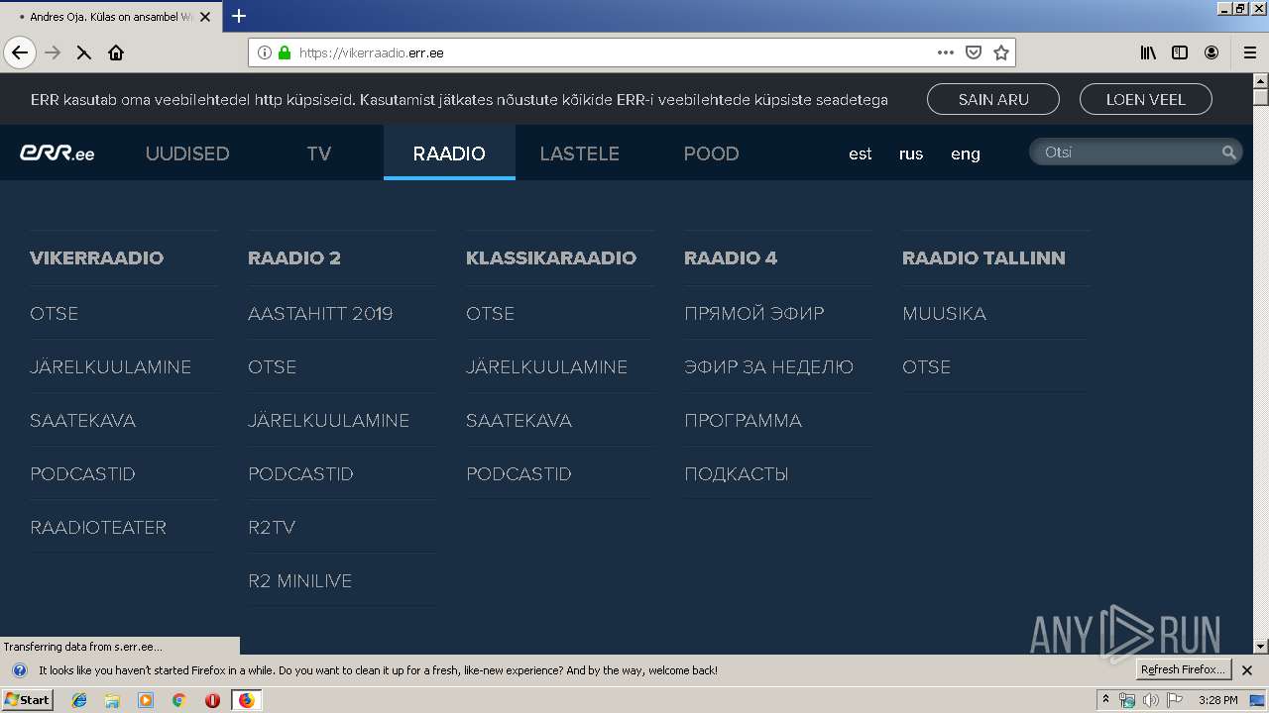Open RAADIO 4 heading link
Image resolution: width=1269 pixels, height=713 pixels.
pyautogui.click(x=731, y=257)
